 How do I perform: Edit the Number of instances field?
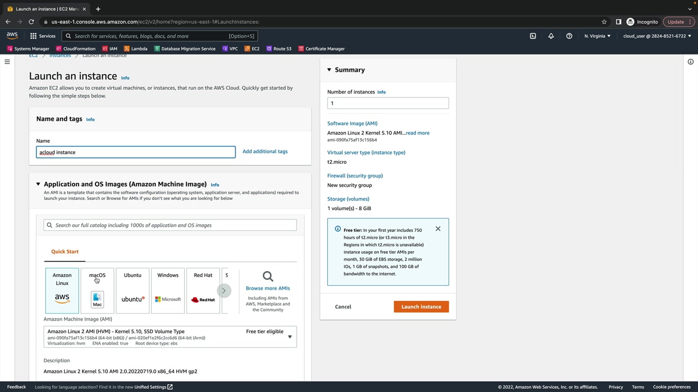pyautogui.click(x=388, y=103)
